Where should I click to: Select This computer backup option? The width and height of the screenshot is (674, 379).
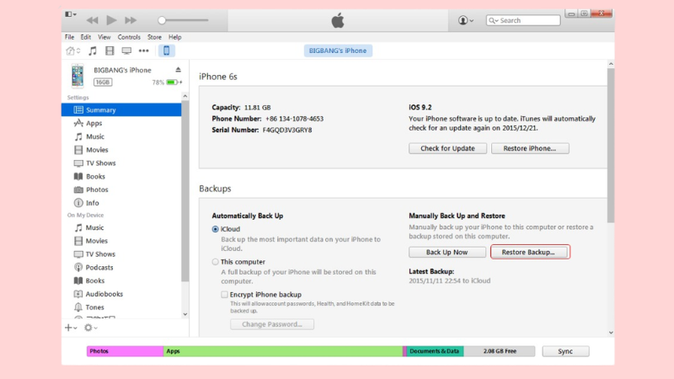[x=216, y=262]
